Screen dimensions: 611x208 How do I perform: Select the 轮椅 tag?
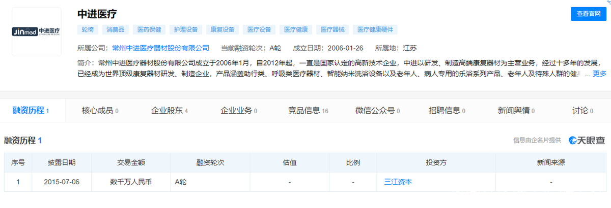coord(88,30)
